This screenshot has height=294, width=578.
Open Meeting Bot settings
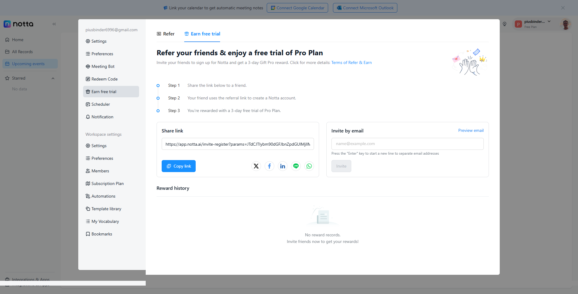(x=103, y=66)
